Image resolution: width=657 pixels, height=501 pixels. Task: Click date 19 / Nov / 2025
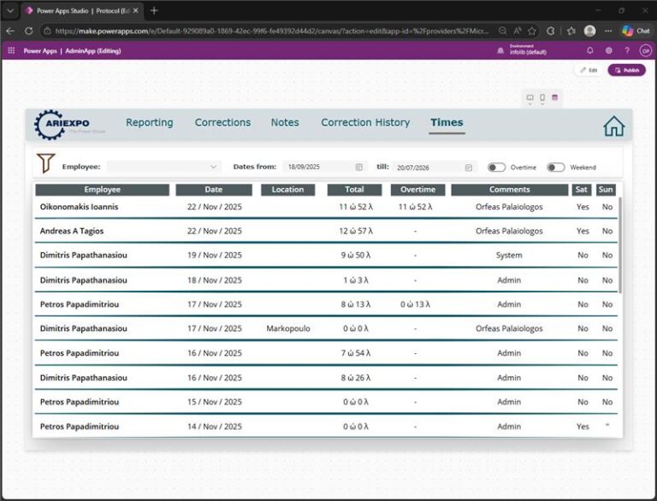(215, 255)
